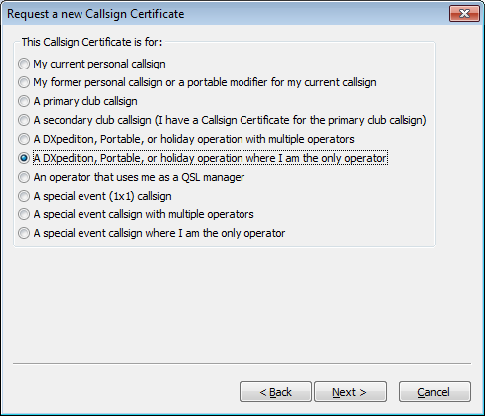The width and height of the screenshot is (485, 416).
Task: Go back with the Back button
Action: coord(275,392)
